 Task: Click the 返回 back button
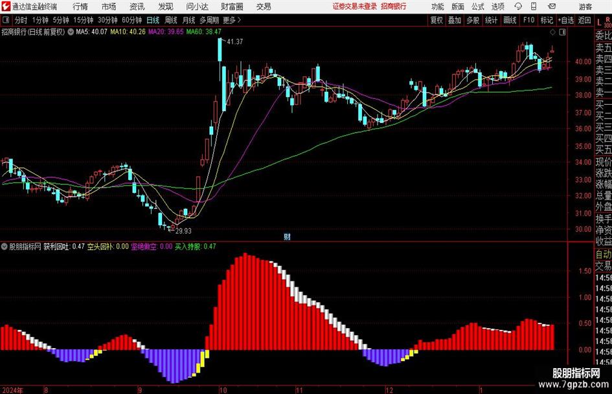585,20
